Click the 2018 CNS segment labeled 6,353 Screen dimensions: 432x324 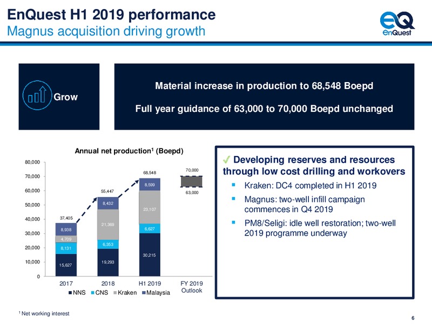click(108, 245)
